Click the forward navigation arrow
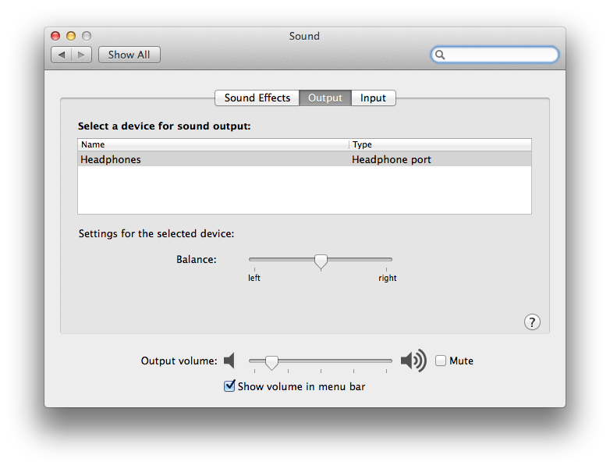The height and width of the screenshot is (469, 610). tap(81, 55)
